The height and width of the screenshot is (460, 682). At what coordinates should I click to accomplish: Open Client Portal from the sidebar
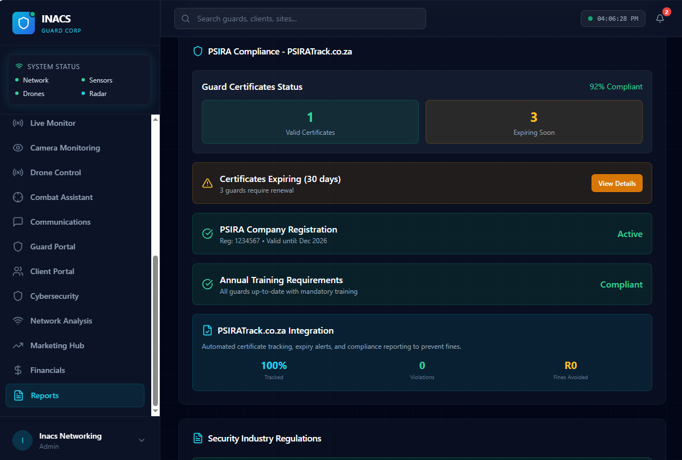75,271
